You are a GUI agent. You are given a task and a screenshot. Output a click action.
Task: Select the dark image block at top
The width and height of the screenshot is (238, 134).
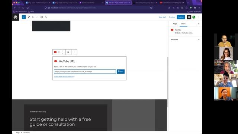[51, 26]
